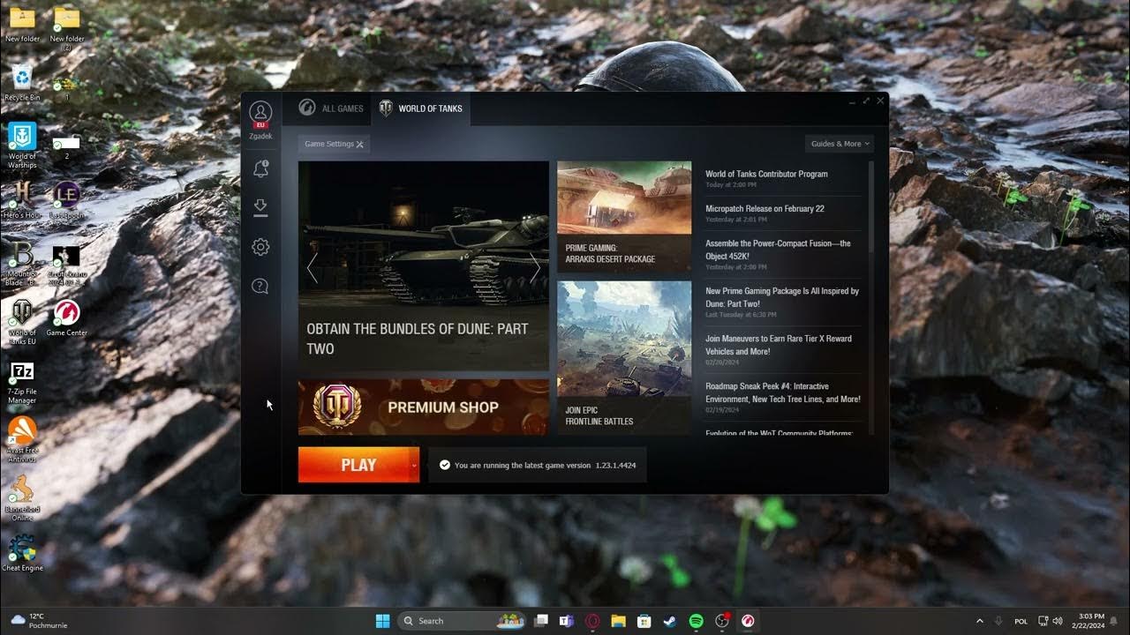Open the PLAY button's dropdown arrow
Viewport: 1130px width, 635px height.
pyautogui.click(x=412, y=465)
